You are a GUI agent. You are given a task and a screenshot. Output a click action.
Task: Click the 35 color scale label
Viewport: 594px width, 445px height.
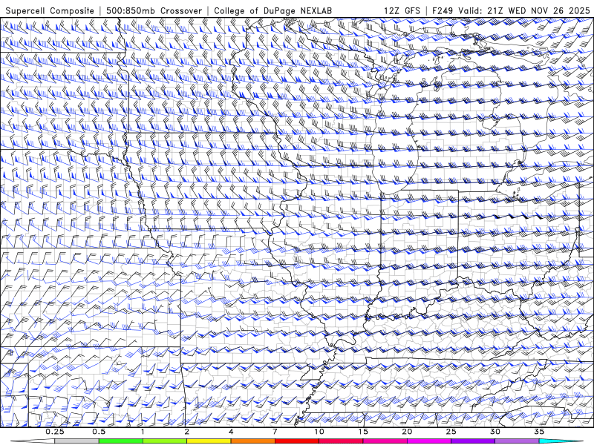click(x=539, y=432)
